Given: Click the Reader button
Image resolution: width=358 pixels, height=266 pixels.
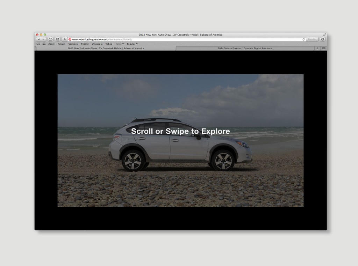Looking at the screenshot, I should point(312,39).
